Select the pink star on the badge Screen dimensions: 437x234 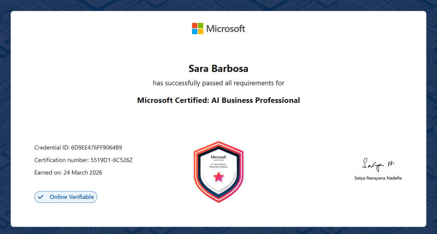(x=218, y=177)
